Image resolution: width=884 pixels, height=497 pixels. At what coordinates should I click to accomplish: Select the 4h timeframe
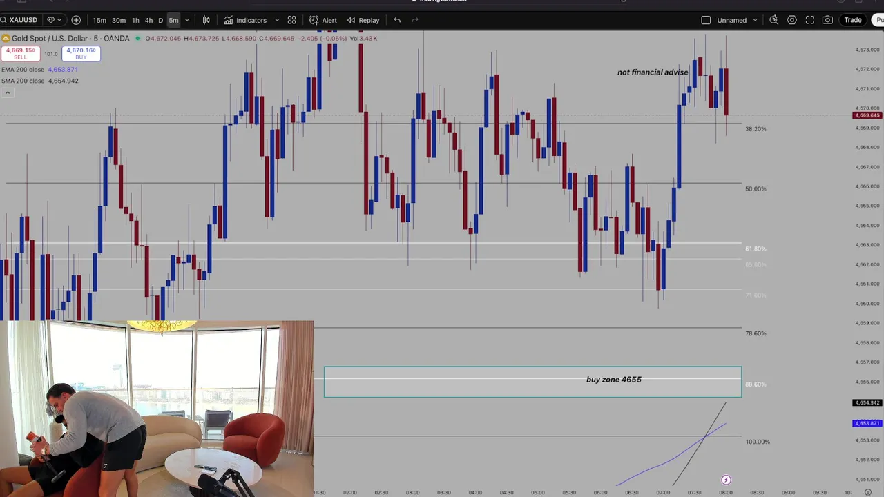pyautogui.click(x=148, y=20)
